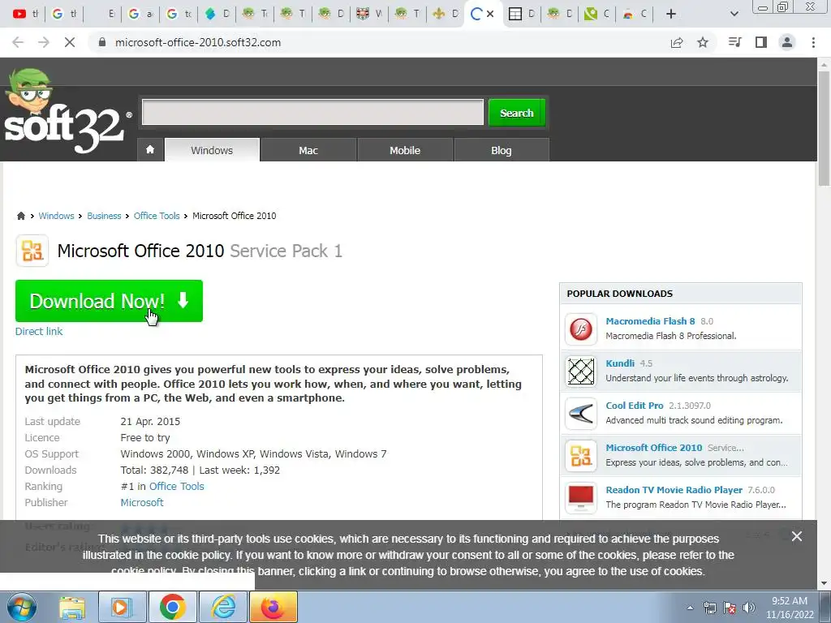831x623 pixels.
Task: Click the Cool Edit Pro icon
Action: 581,413
